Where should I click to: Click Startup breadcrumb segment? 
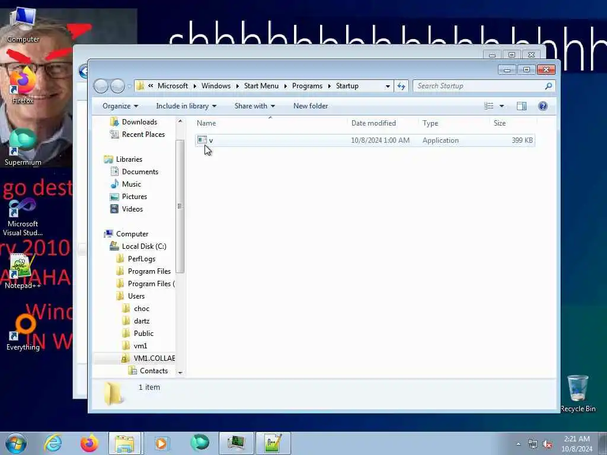[347, 86]
